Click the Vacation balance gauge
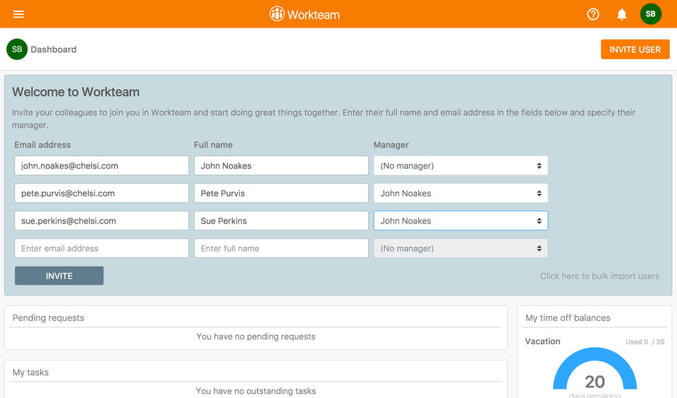Image resolution: width=677 pixels, height=398 pixels. point(594,374)
